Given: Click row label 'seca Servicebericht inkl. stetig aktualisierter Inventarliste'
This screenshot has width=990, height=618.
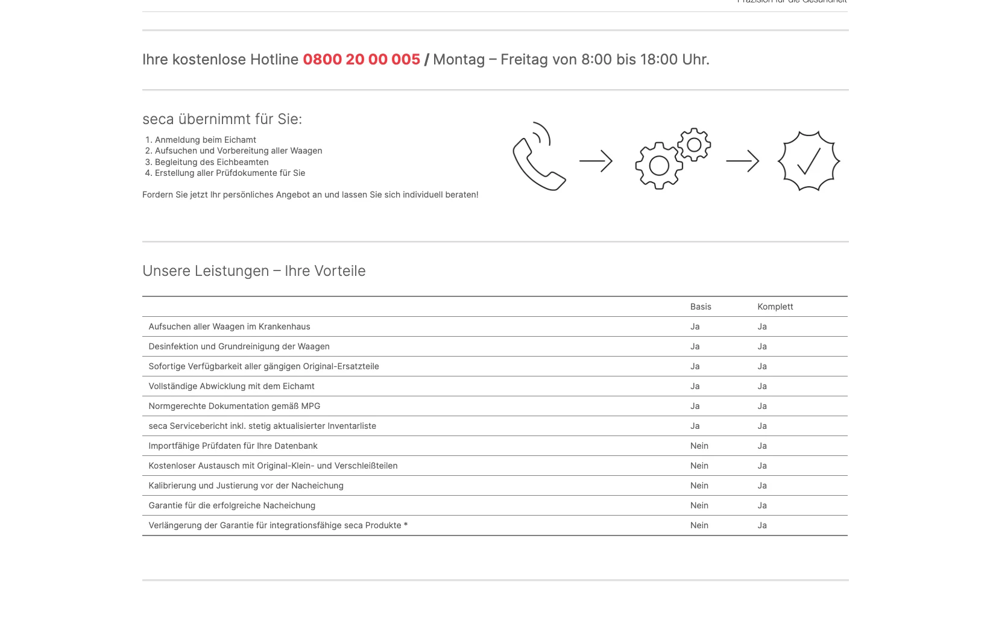Looking at the screenshot, I should coord(262,426).
